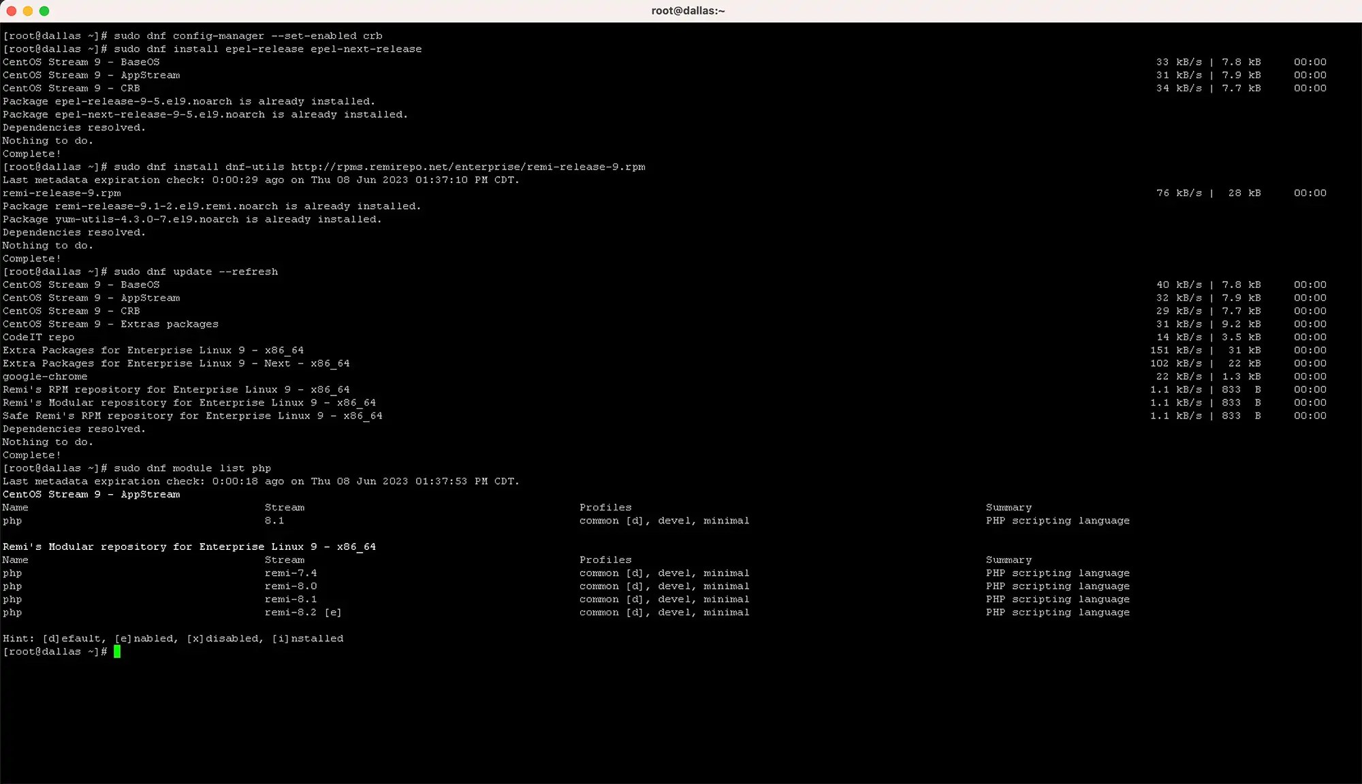Viewport: 1362px width, 784px height.
Task: Click the remi-8.2 [e] stream entry
Action: (303, 612)
